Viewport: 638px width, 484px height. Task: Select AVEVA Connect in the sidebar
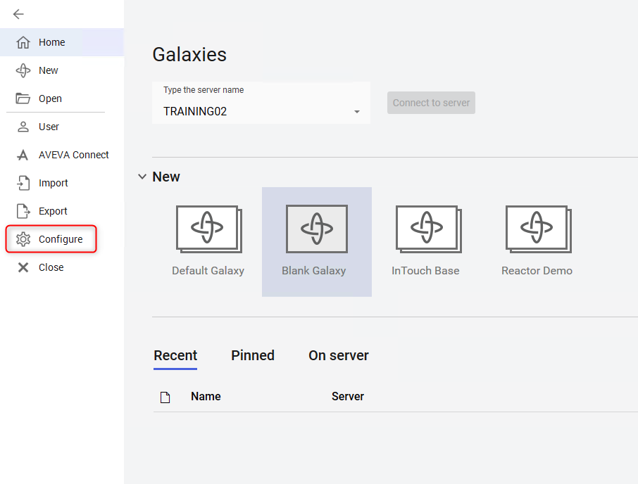click(x=62, y=155)
